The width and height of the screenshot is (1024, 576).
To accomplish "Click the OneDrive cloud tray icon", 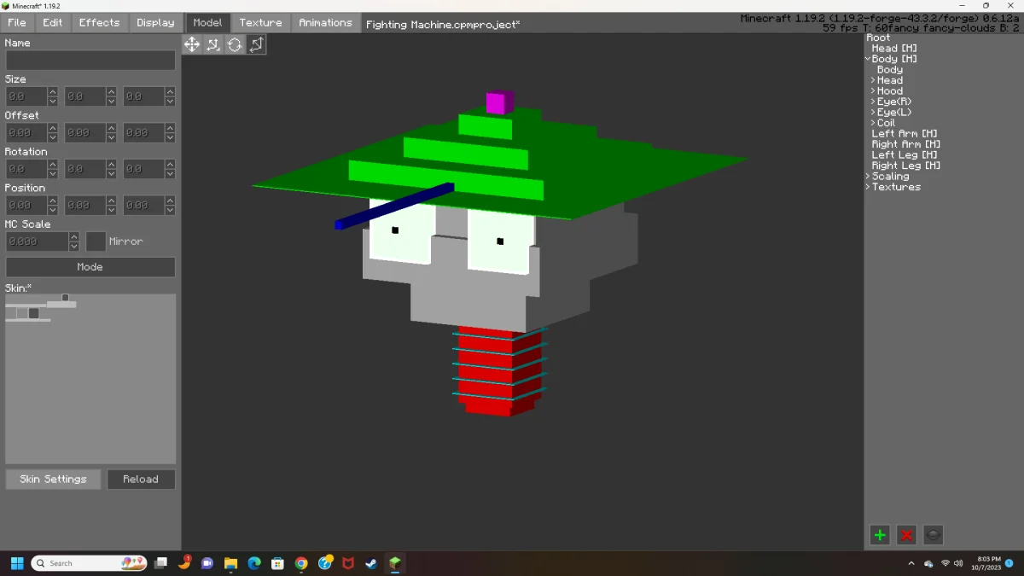I will pos(928,563).
